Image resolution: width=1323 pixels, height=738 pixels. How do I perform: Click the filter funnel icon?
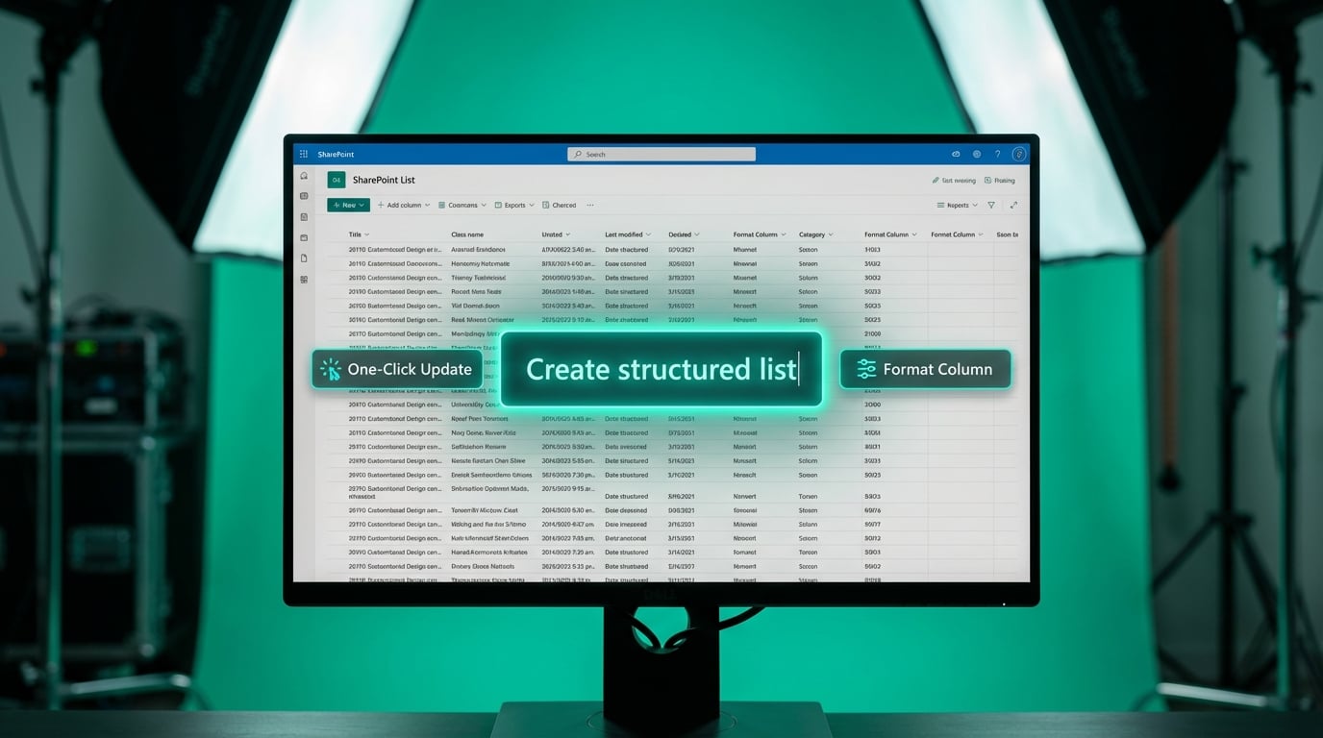[991, 206]
